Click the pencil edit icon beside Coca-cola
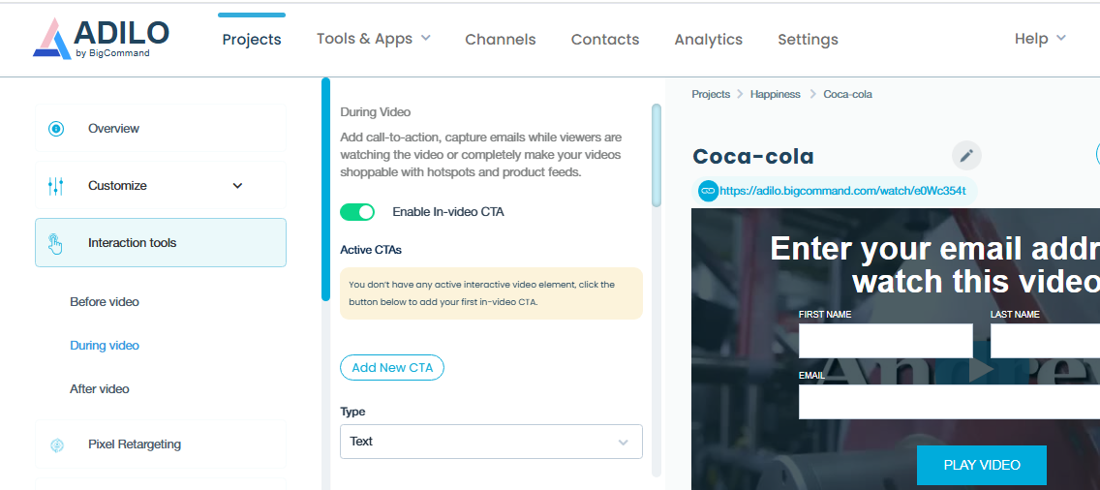 966,156
